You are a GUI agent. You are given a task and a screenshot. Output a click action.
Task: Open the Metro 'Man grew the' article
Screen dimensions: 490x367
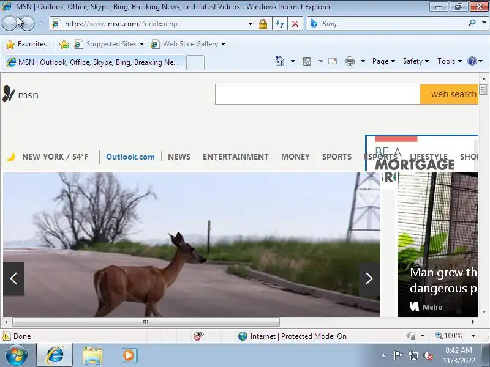pos(438,244)
